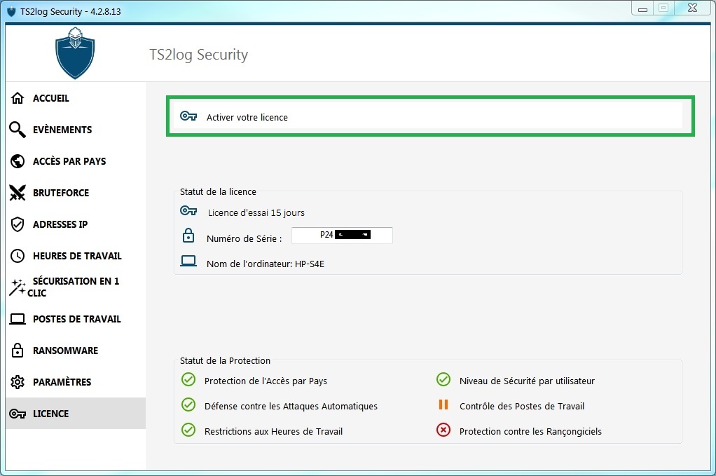Click the key icon in Activer votre licence
Viewport: 716px width, 476px height.
click(x=188, y=116)
